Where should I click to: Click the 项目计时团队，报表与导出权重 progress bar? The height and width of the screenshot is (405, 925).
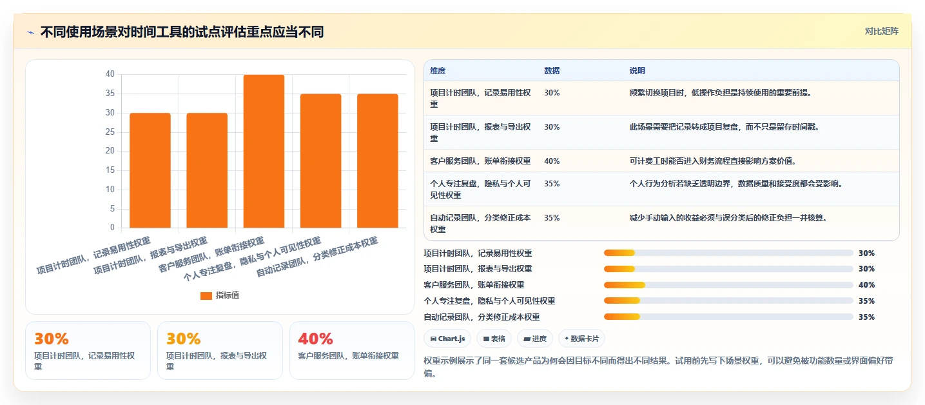[728, 269]
